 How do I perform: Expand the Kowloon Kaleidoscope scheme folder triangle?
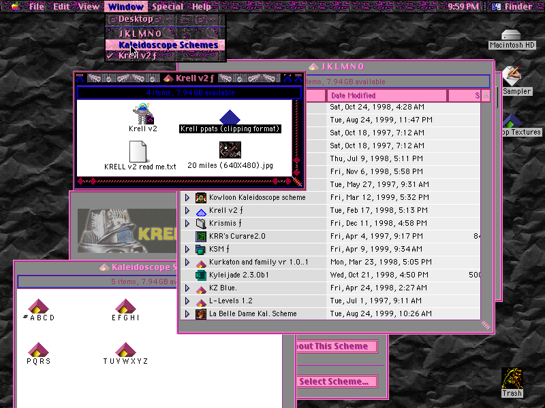pyautogui.click(x=187, y=197)
